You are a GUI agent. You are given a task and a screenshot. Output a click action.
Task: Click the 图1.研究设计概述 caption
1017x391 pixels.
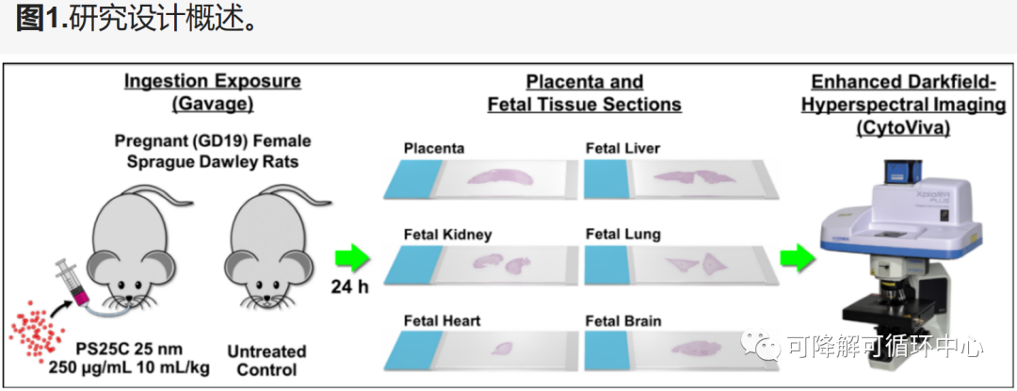(x=137, y=20)
